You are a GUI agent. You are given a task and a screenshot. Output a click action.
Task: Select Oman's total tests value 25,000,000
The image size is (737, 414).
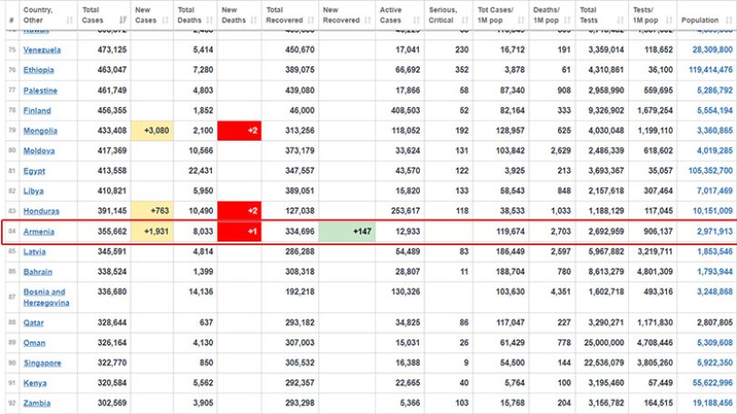(x=604, y=343)
